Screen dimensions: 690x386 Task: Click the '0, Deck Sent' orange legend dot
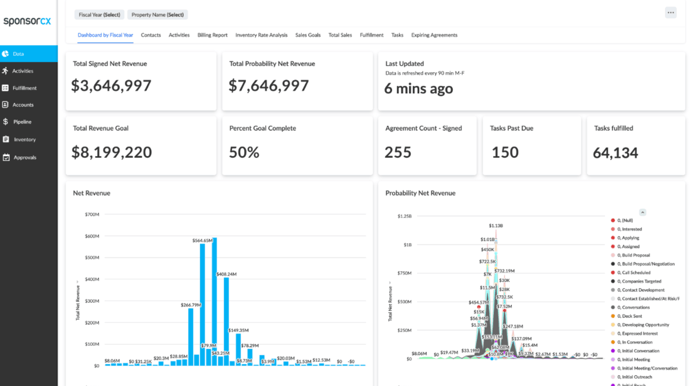613,316
